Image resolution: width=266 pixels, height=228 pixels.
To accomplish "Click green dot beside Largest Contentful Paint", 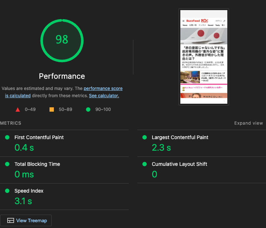I will click(x=144, y=137).
